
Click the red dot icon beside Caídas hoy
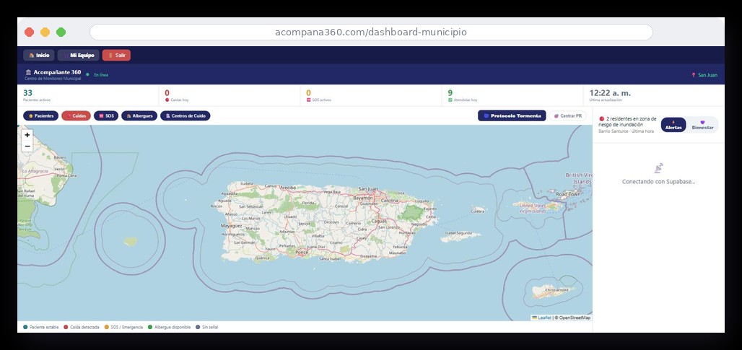point(167,100)
